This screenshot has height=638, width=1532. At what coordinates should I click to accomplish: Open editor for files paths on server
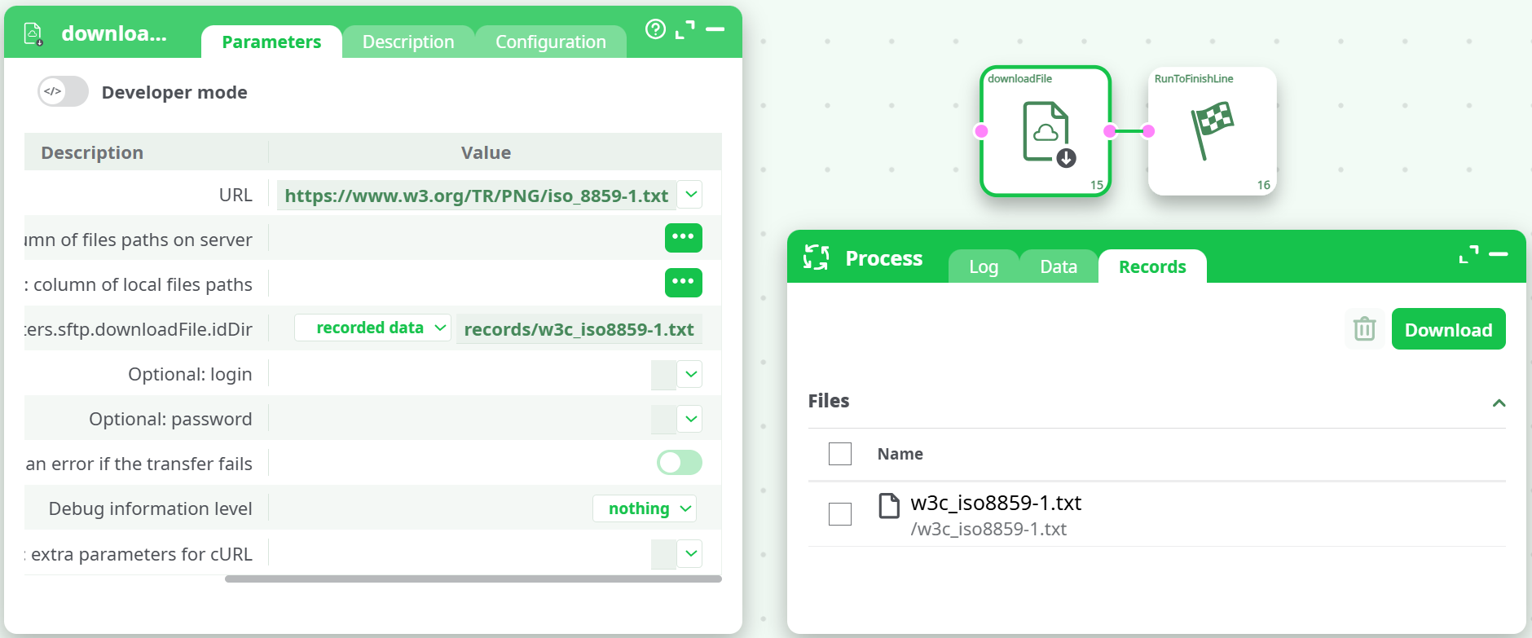683,238
